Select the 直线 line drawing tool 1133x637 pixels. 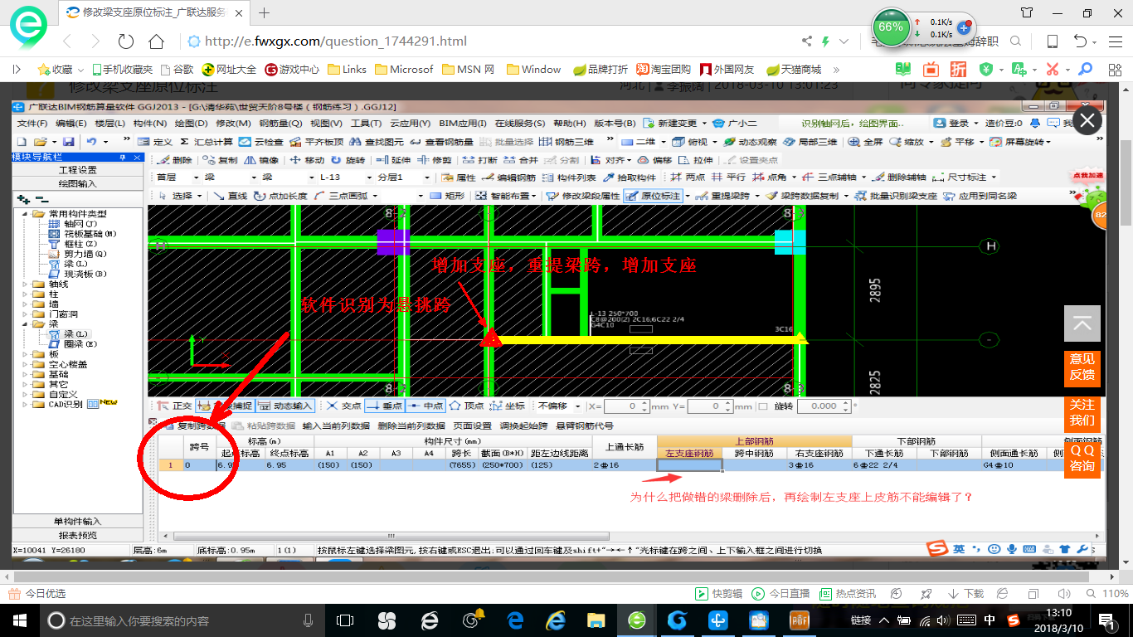[x=230, y=196]
